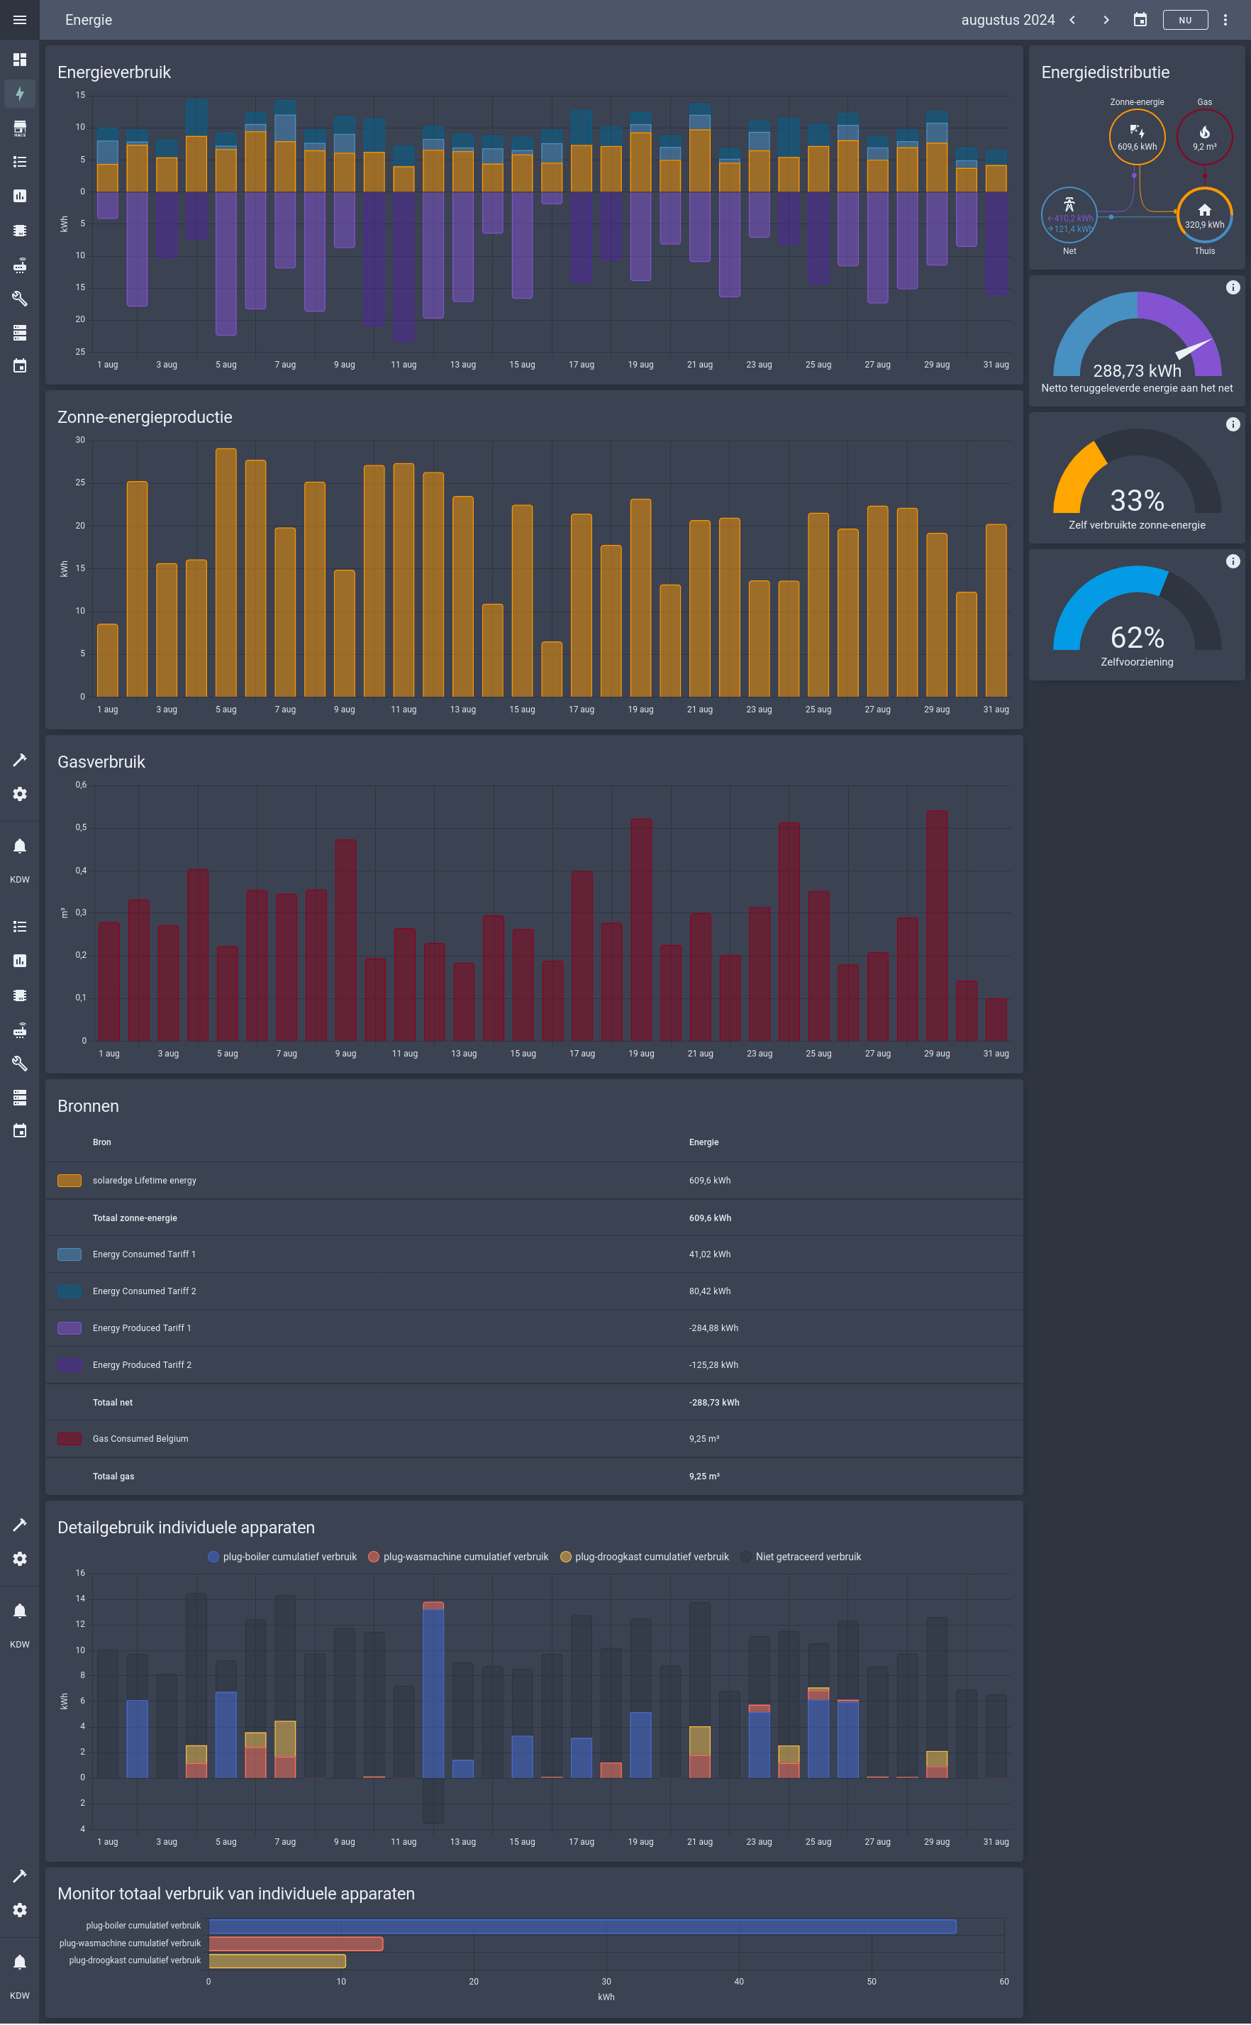Go to next month with right chevron
Image resolution: width=1251 pixels, height=2025 pixels.
tap(1106, 20)
